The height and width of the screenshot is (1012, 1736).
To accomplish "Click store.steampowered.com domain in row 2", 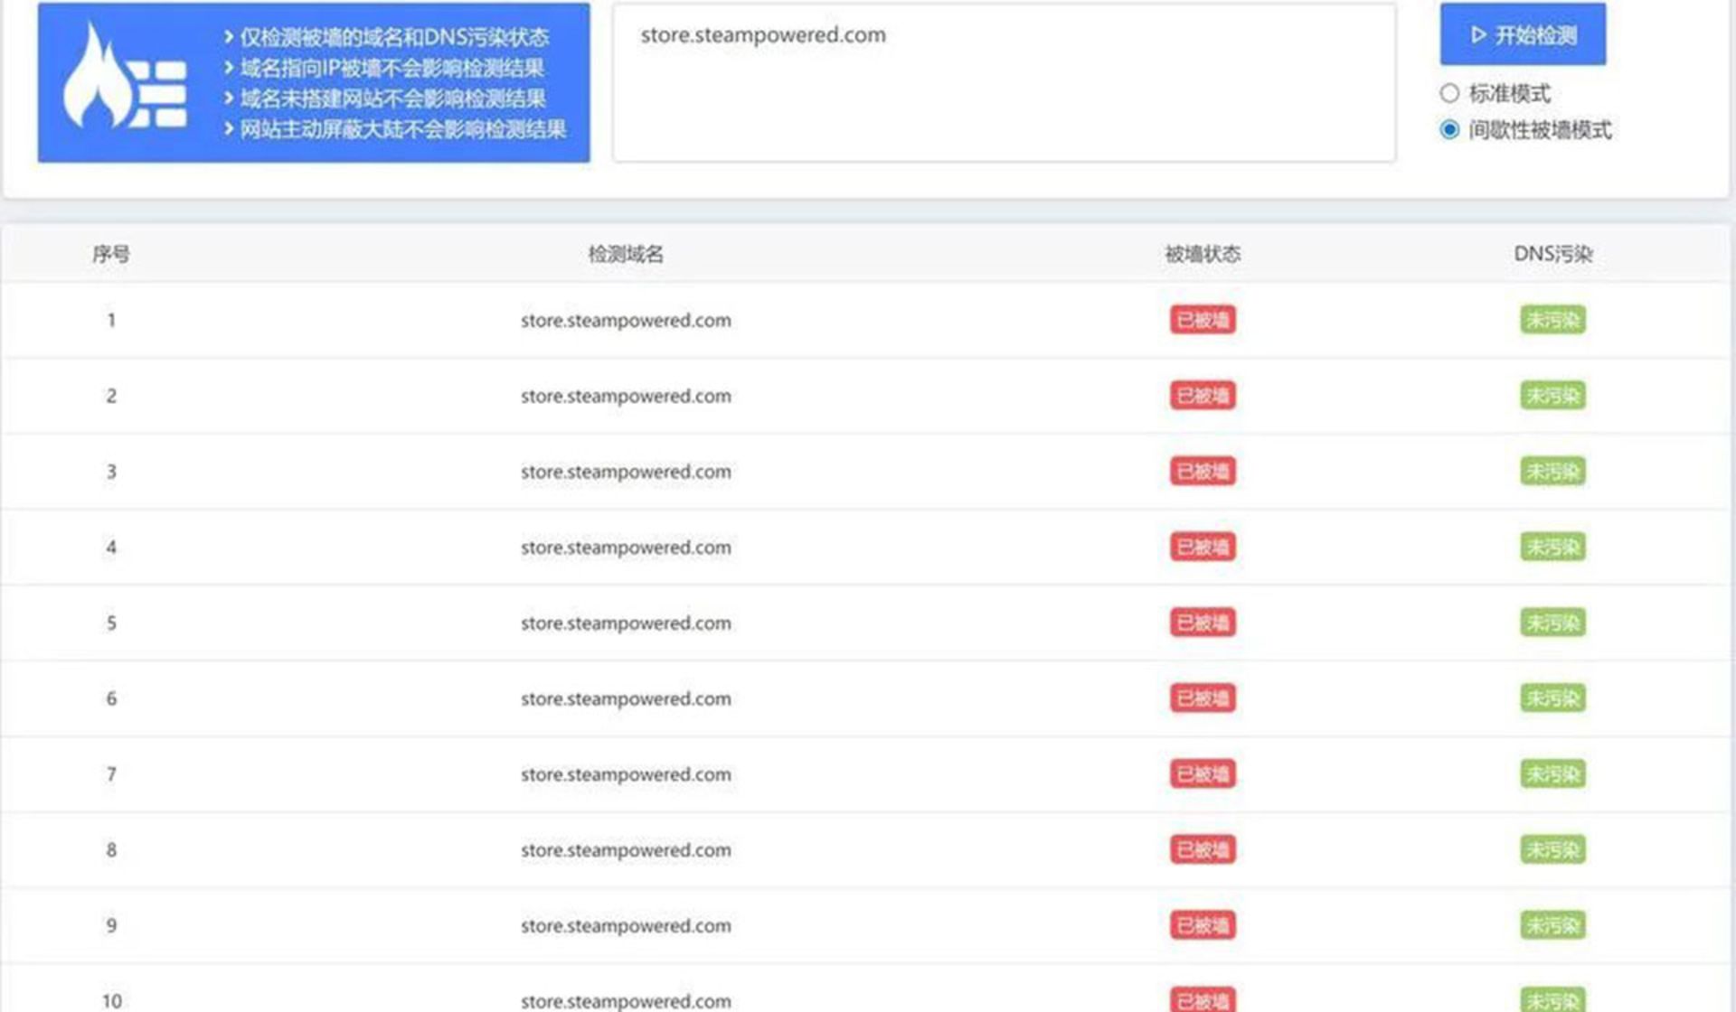I will click(626, 396).
